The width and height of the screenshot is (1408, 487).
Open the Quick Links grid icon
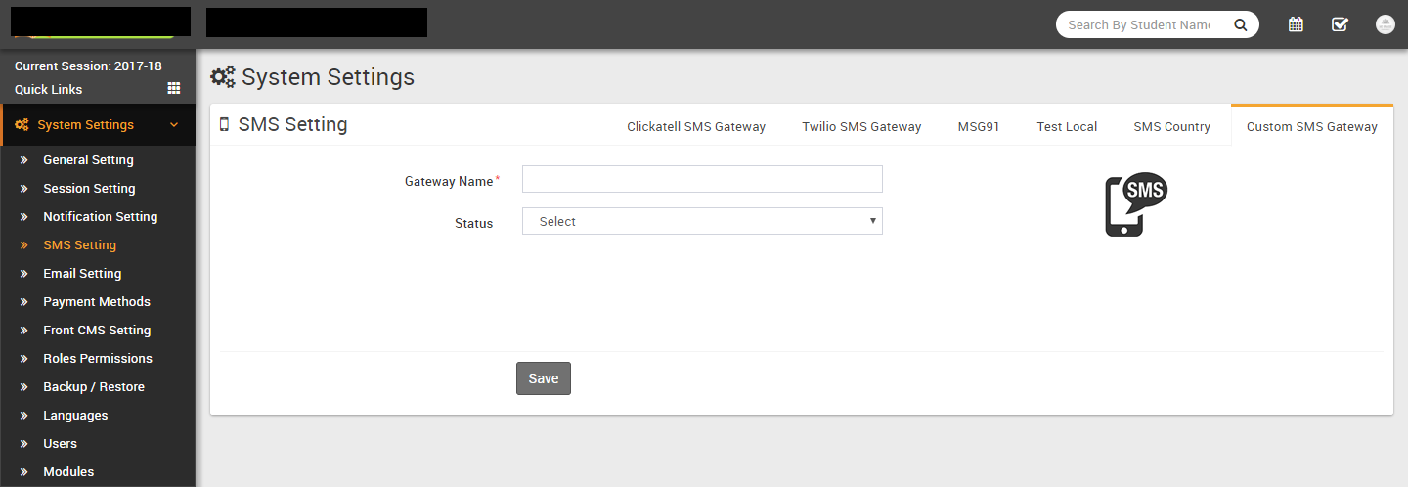tap(174, 88)
